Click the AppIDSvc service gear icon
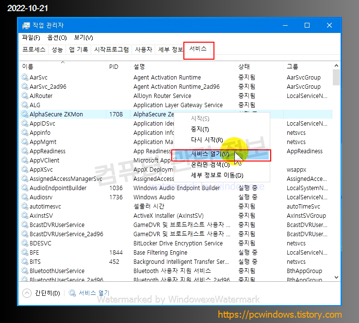 click(x=25, y=123)
